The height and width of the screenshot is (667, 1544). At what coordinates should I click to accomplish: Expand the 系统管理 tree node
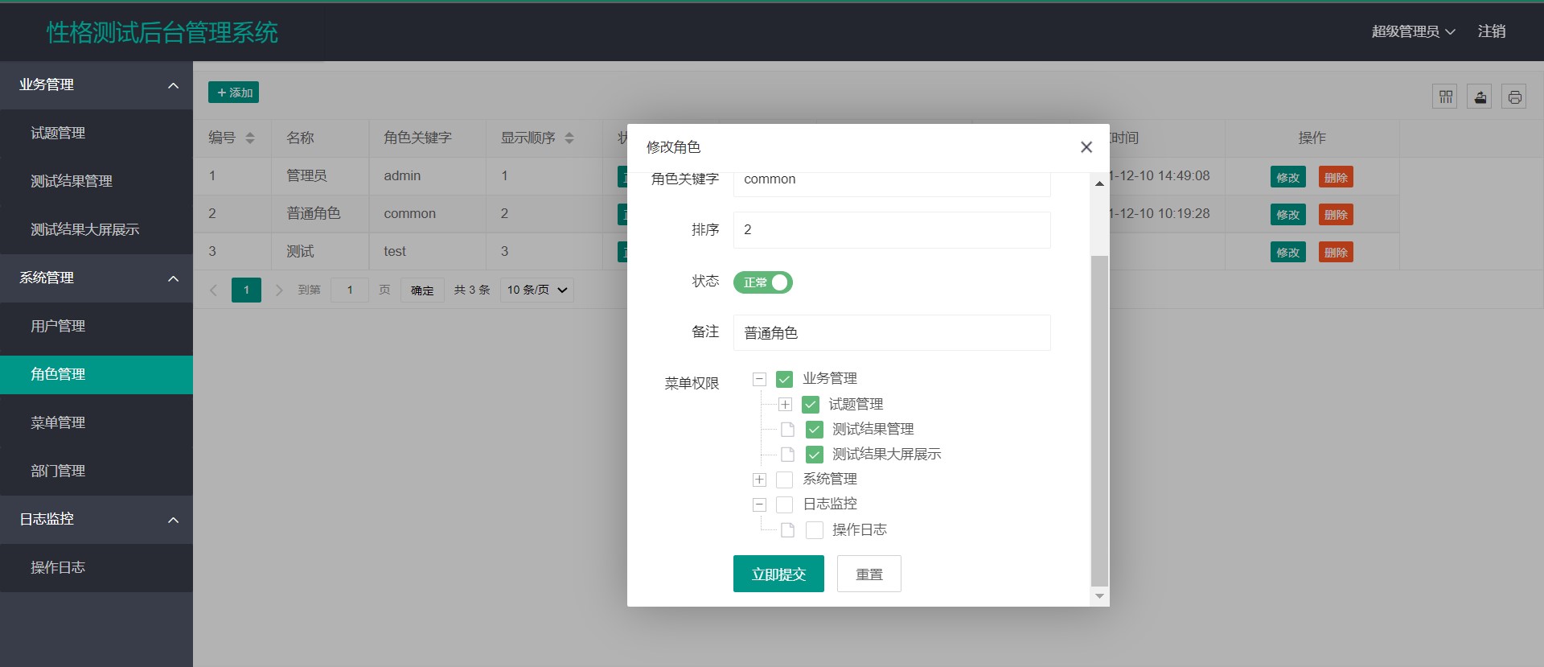click(x=759, y=480)
